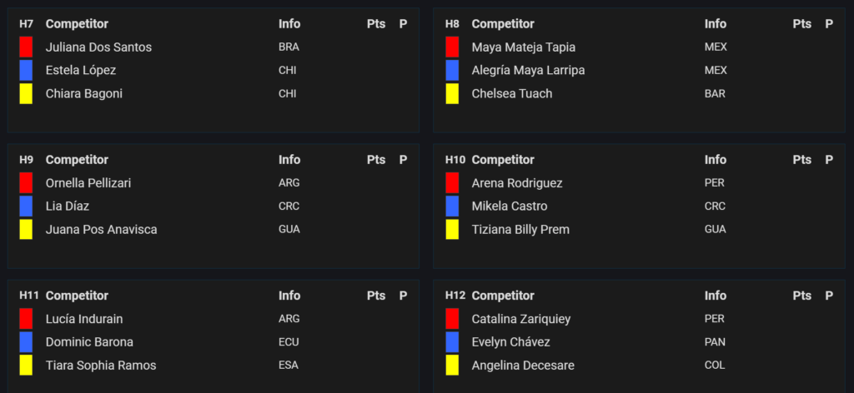
Task: Select Angelina Decesare's COL country code
Action: [715, 366]
